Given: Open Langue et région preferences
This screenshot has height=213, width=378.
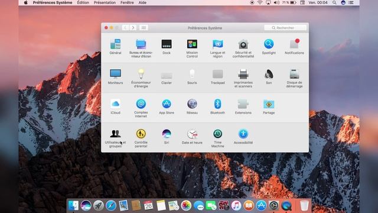Looking at the screenshot, I should tap(217, 49).
